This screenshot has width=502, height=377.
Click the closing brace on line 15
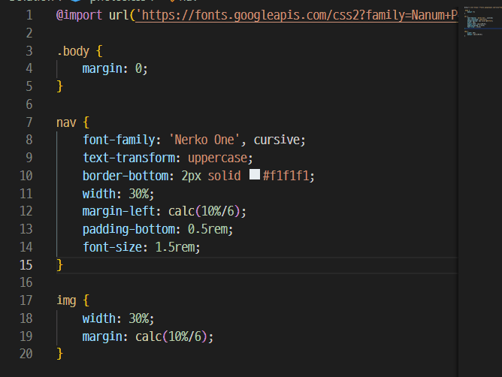pos(59,265)
